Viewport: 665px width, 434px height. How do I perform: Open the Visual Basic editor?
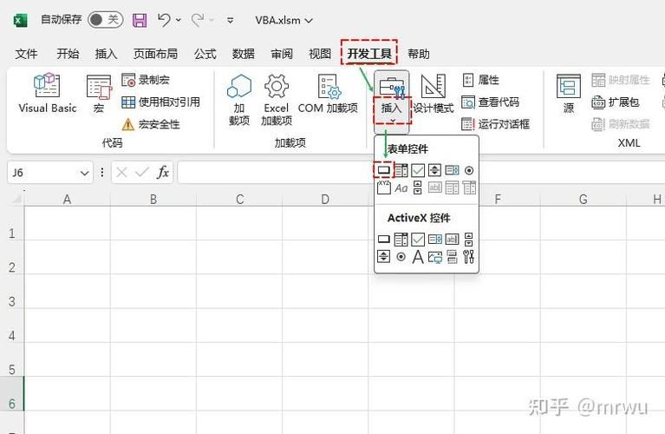pyautogui.click(x=47, y=94)
